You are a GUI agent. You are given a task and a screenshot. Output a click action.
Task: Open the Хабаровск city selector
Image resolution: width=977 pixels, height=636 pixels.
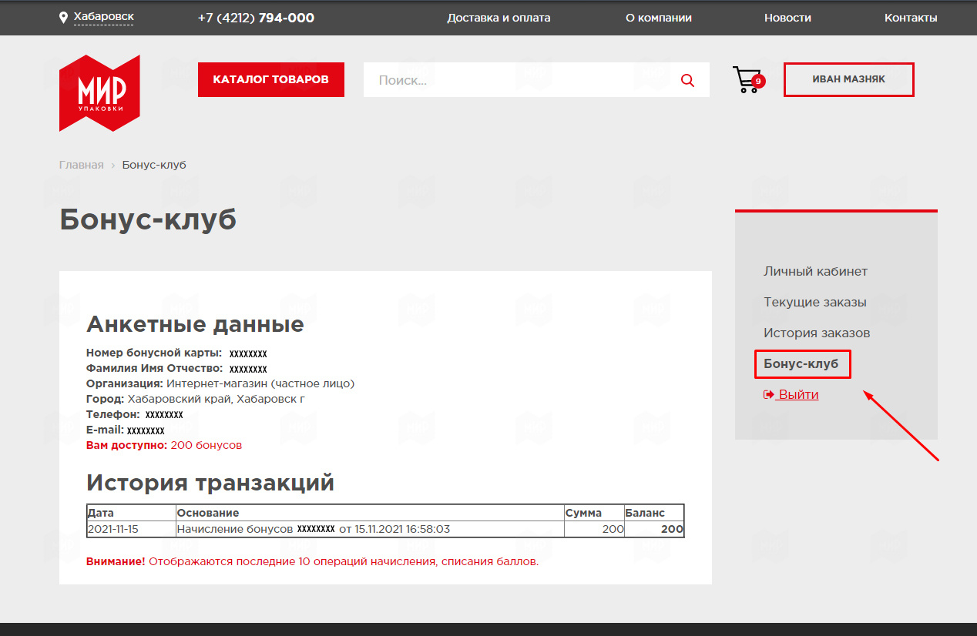coord(103,17)
